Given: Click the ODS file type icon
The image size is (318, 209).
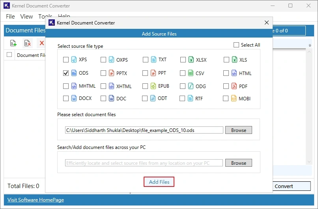Looking at the screenshot, I should pyautogui.click(x=74, y=73).
